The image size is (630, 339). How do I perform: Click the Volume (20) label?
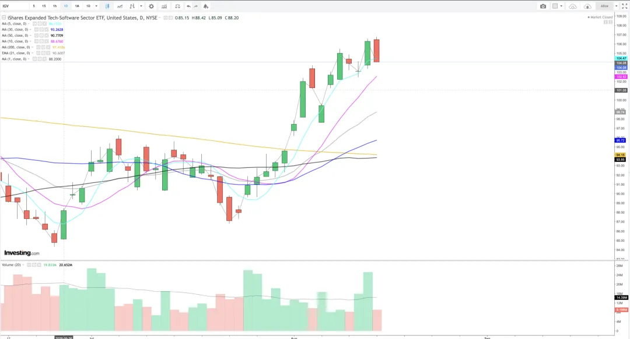pyautogui.click(x=11, y=265)
